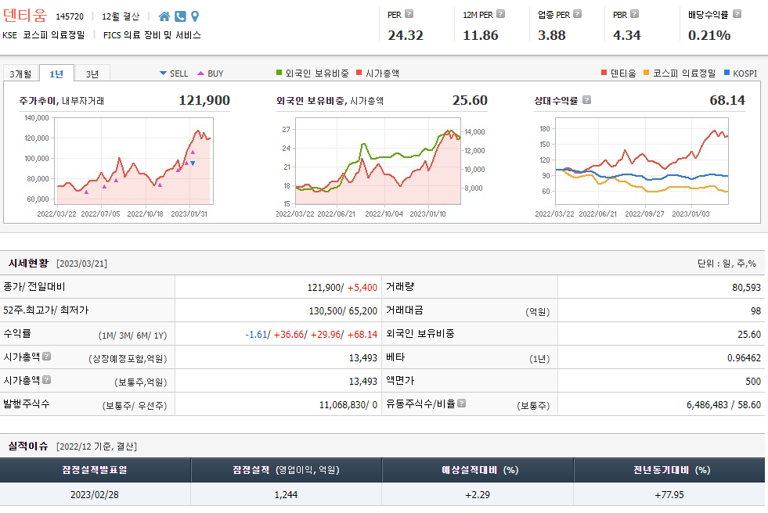Click the +2.29 예상실적대비 cell
This screenshot has width=768, height=513.
(478, 494)
